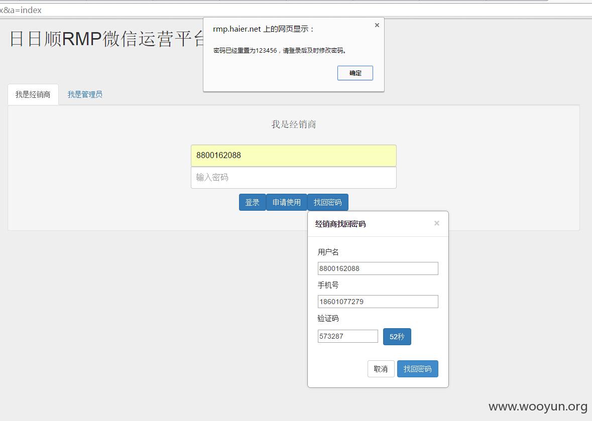
Task: Switch to the 我是管理员 tab
Action: point(85,94)
